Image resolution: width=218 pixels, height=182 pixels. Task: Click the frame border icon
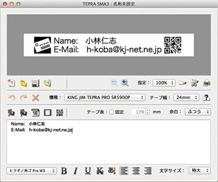48,113
